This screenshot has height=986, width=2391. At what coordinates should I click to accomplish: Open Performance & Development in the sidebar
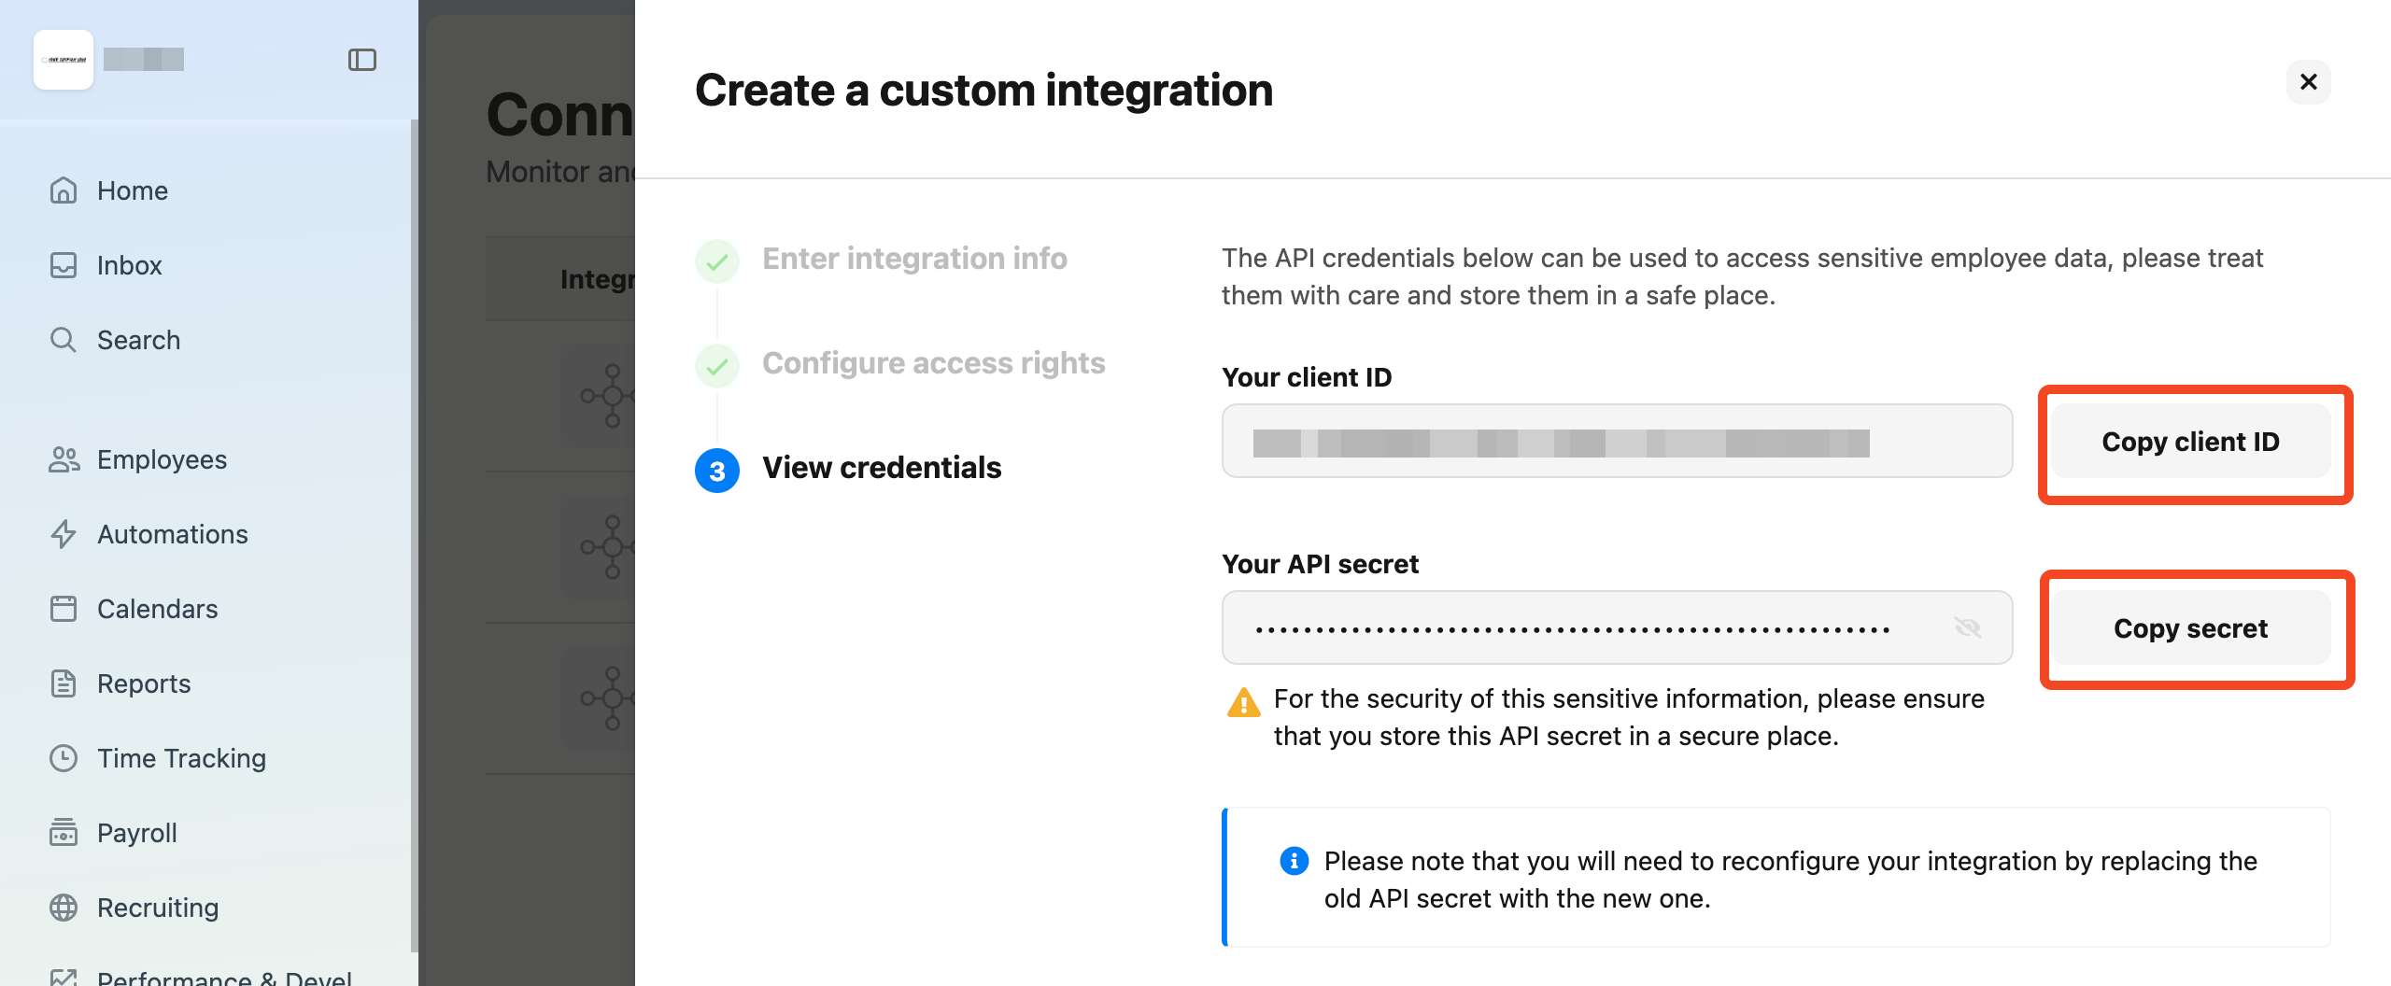[x=224, y=977]
